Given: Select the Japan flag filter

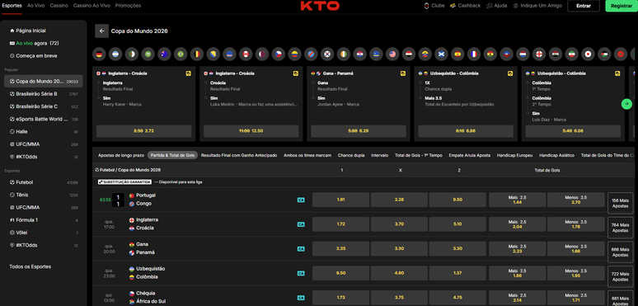Looking at the screenshot, I should (588, 54).
